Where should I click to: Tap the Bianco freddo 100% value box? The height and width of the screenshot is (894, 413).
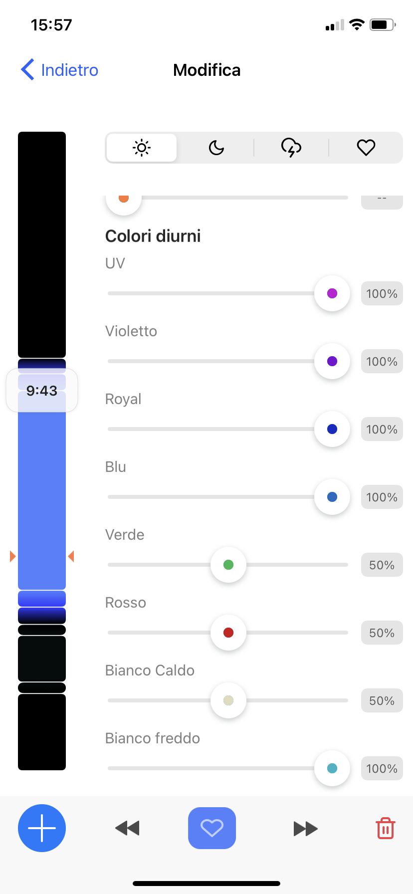coord(382,768)
